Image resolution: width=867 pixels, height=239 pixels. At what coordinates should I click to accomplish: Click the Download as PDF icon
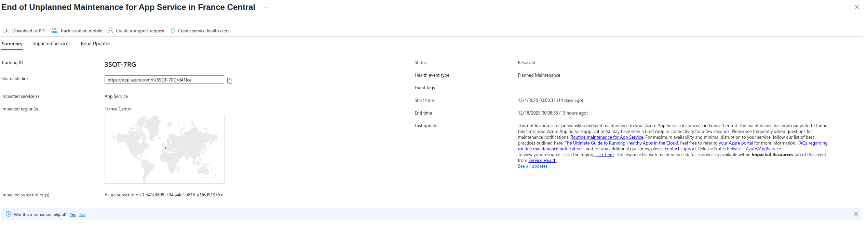click(x=6, y=31)
